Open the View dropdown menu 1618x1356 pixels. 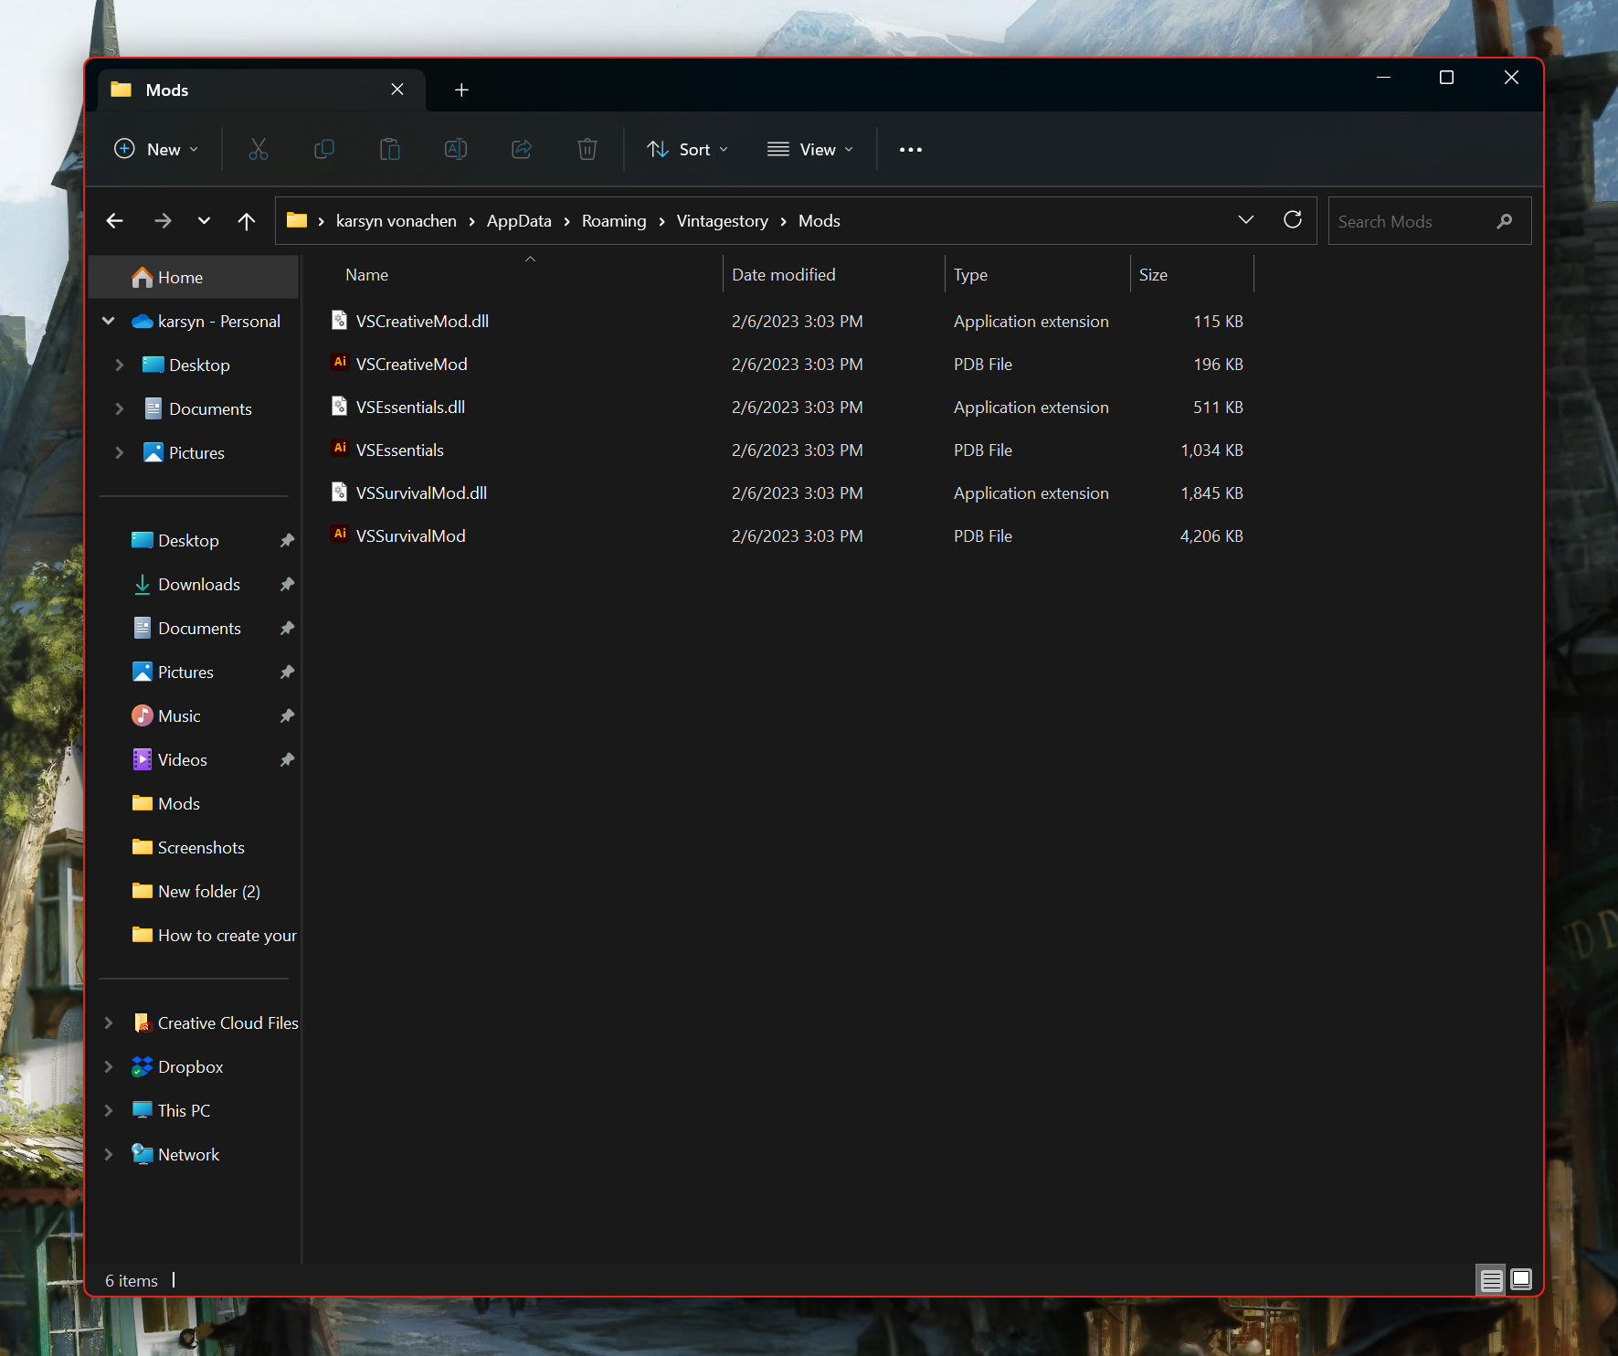coord(810,149)
